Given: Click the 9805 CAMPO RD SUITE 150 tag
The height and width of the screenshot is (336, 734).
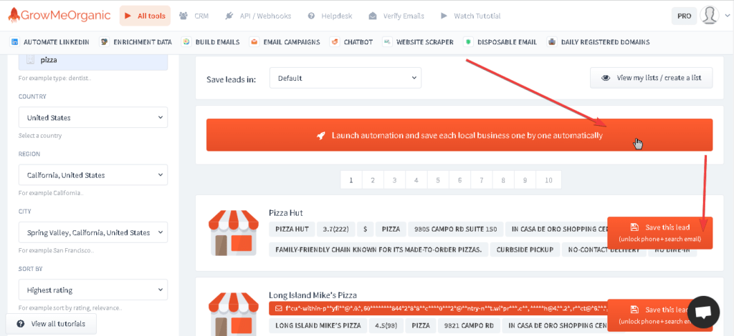Looking at the screenshot, I should click(x=455, y=229).
